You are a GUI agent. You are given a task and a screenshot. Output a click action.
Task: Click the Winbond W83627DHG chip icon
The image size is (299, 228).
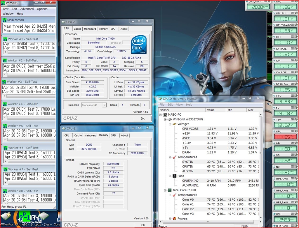170,119
